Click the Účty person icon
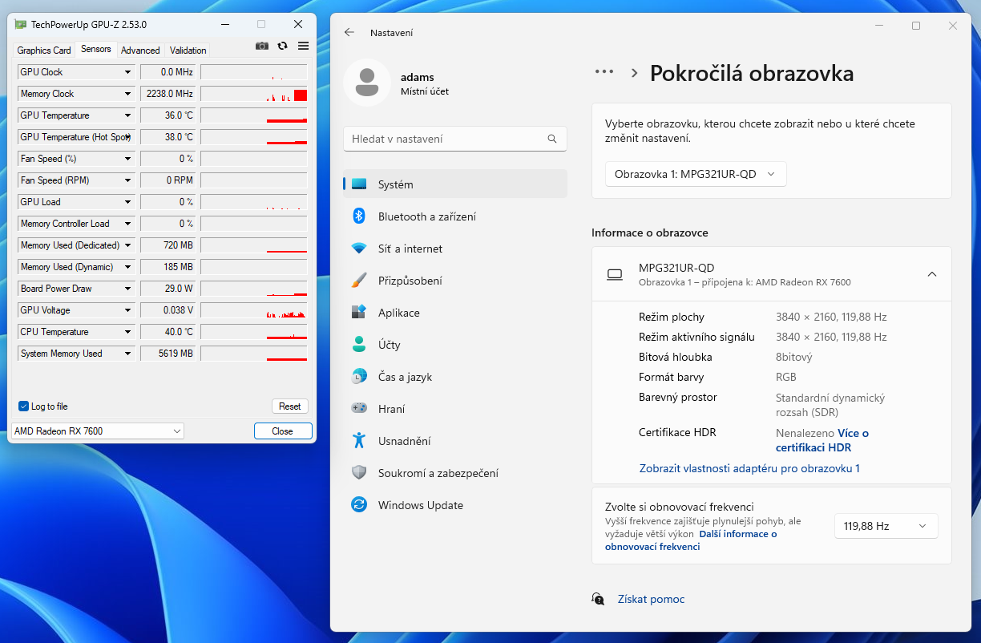 [359, 345]
